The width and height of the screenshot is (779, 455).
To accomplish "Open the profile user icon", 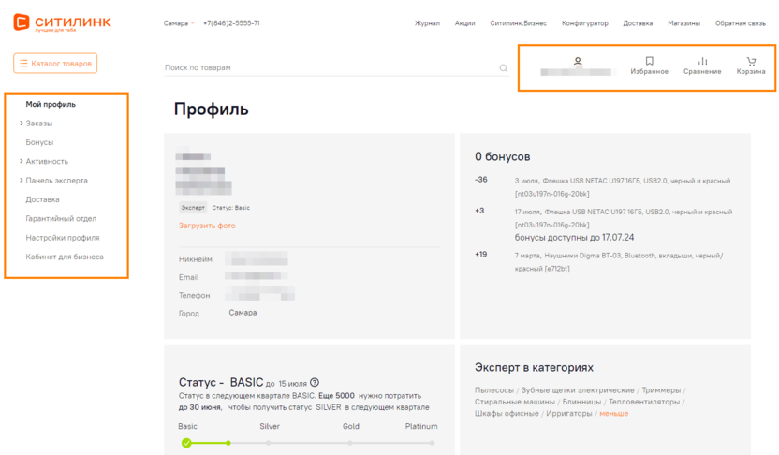I will (x=578, y=62).
